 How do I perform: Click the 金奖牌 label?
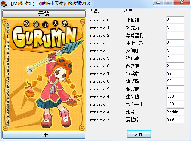133,89
